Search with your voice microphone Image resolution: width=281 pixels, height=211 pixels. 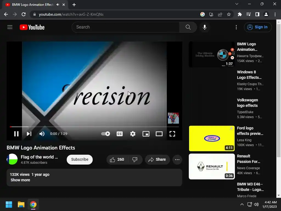coord(205,27)
